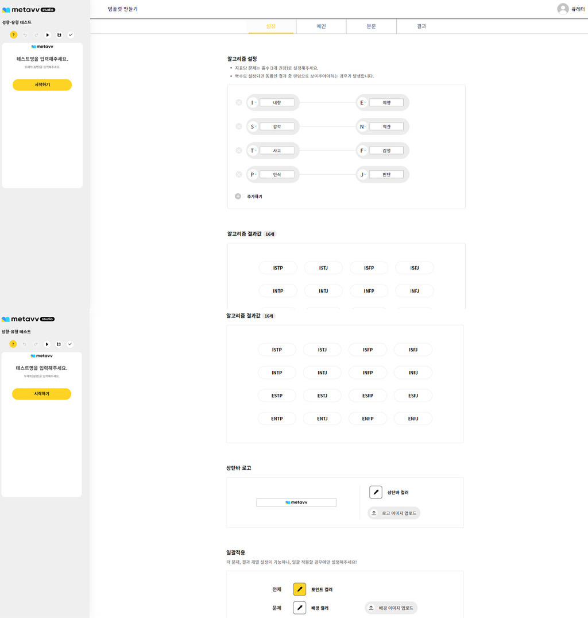Edit the 직관 label field

(386, 126)
